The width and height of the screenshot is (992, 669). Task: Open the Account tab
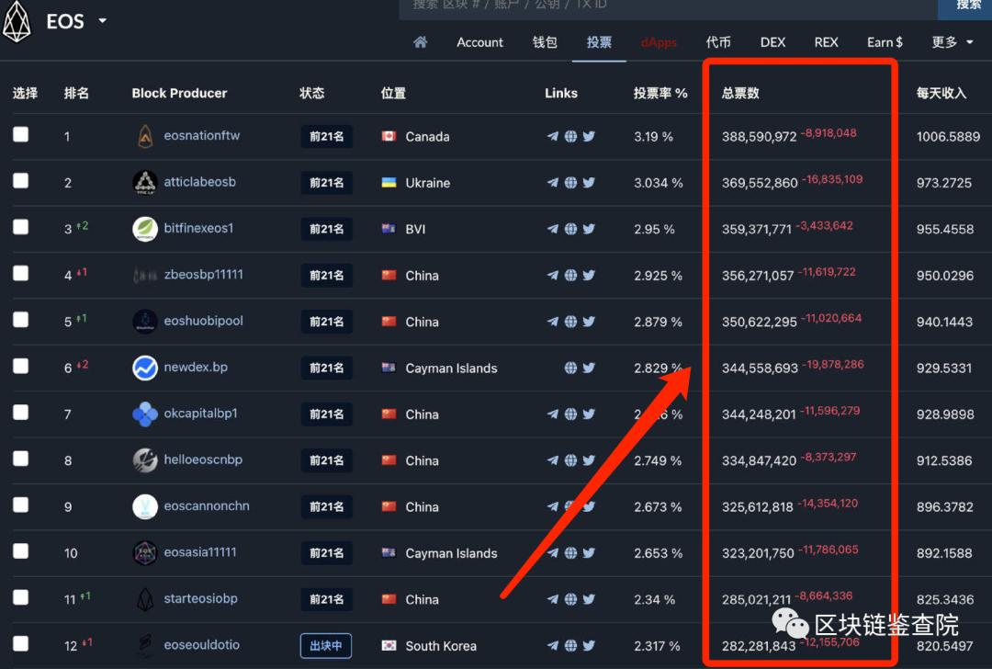(x=479, y=42)
